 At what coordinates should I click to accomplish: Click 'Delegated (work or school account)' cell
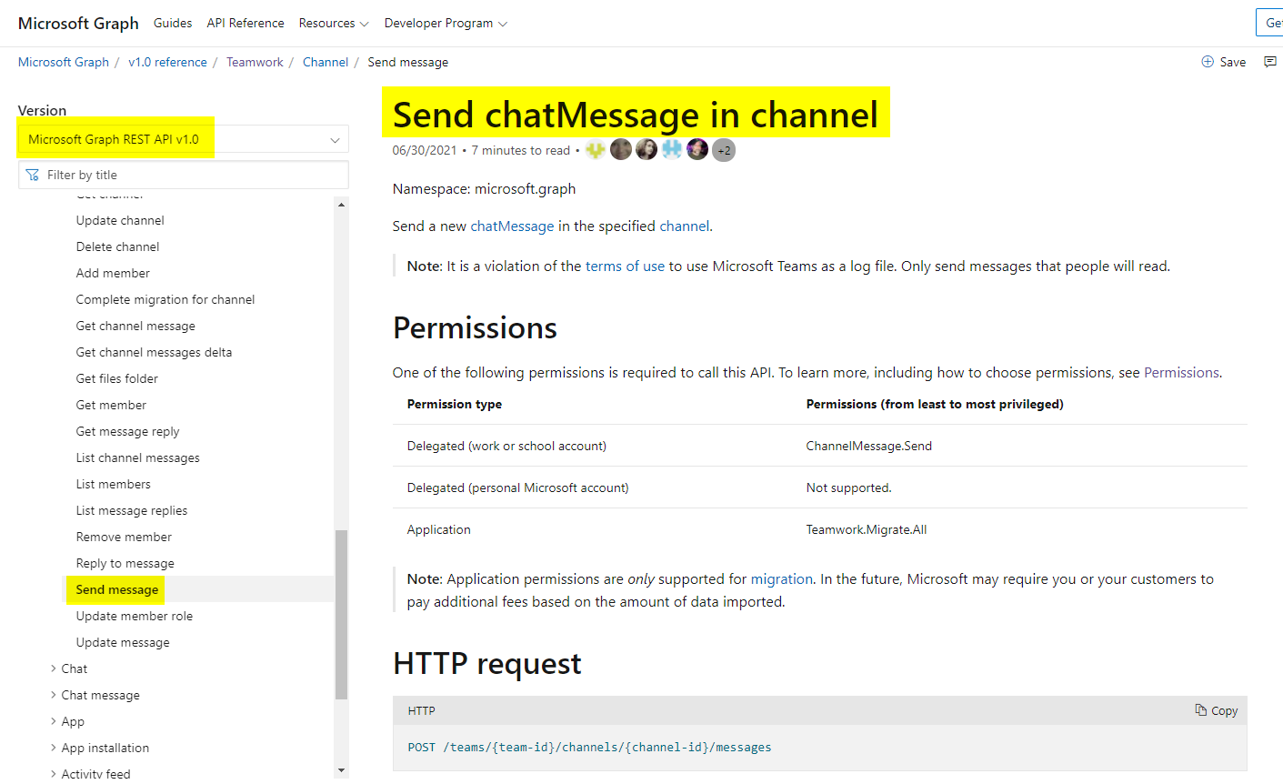click(x=506, y=446)
